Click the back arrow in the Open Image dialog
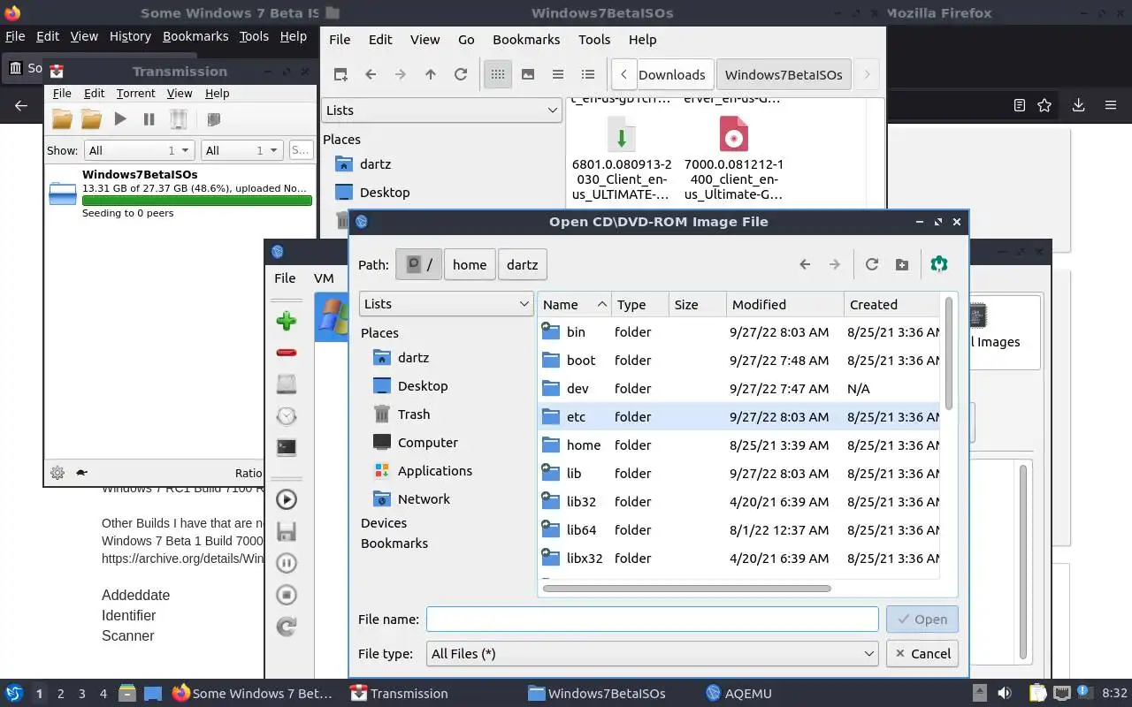The height and width of the screenshot is (707, 1132). [805, 264]
